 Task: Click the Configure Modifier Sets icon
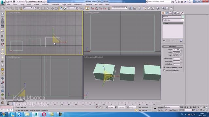tap(181, 41)
